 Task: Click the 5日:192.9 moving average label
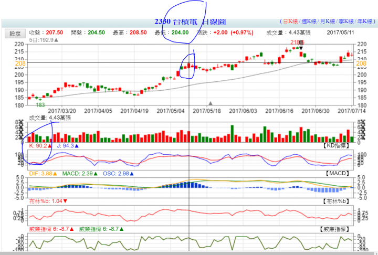pos(44,40)
